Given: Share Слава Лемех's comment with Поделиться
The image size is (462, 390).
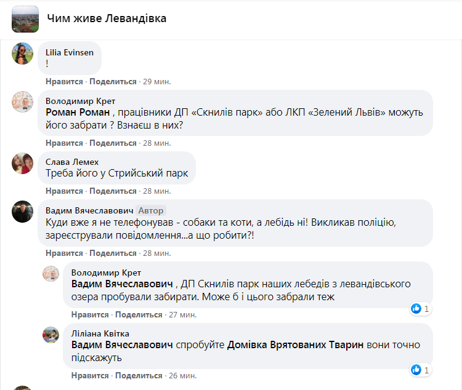Looking at the screenshot, I should (113, 191).
